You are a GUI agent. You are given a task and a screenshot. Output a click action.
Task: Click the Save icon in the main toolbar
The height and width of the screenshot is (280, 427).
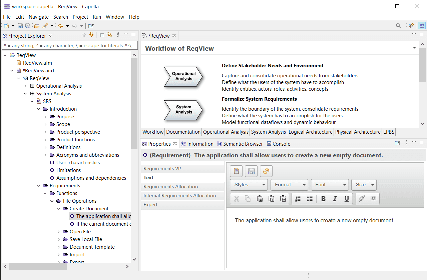(x=20, y=26)
